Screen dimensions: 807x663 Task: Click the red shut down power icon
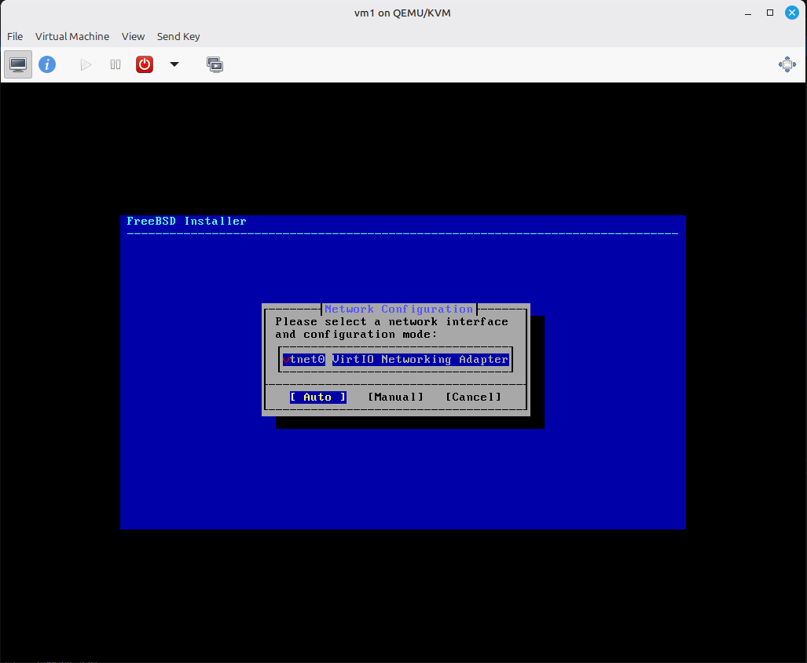(145, 64)
